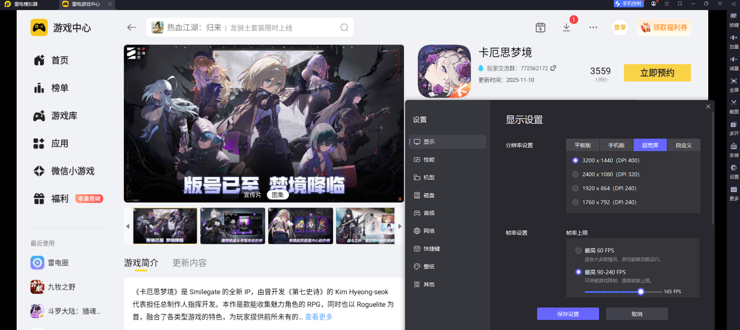The image size is (740, 330).
Task: Open 游戏库 game library
Action: (x=56, y=116)
